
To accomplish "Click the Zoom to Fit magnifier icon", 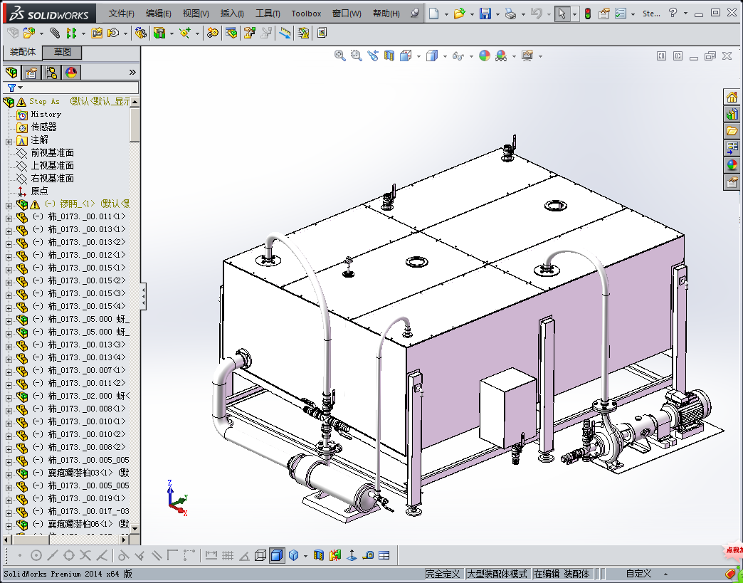I will 339,56.
